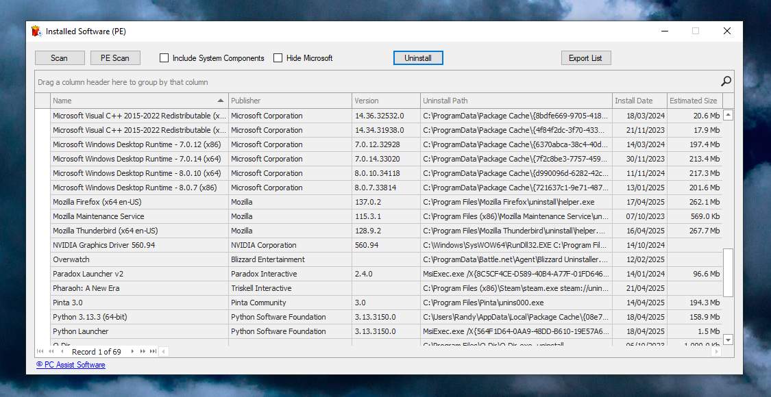Image resolution: width=771 pixels, height=397 pixels.
Task: Select Python 3.13.3 (64-bit) entry
Action: (387, 317)
